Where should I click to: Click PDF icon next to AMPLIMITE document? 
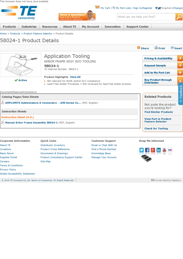(x=3, y=103)
